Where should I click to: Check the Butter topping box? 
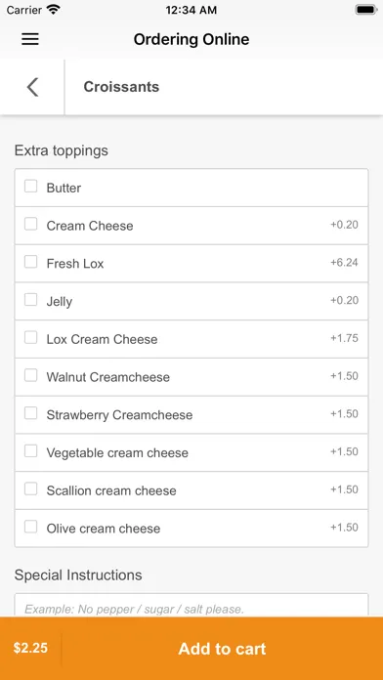click(x=31, y=187)
